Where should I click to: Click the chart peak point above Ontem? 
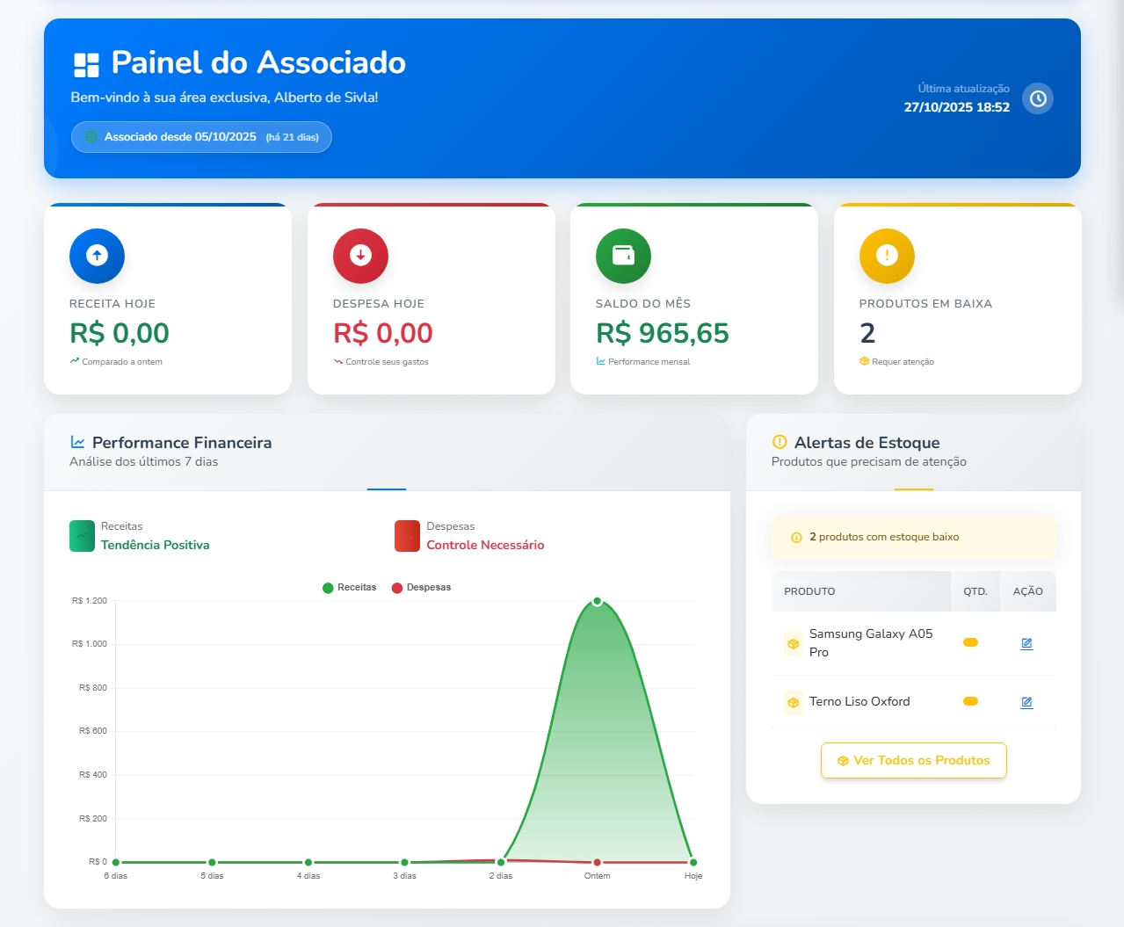pos(598,601)
